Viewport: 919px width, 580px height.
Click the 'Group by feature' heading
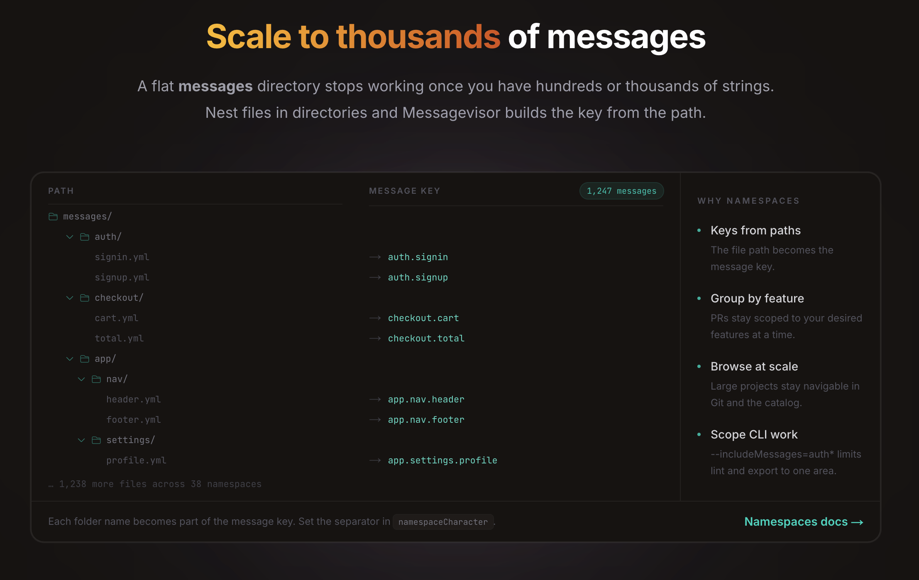click(x=757, y=299)
